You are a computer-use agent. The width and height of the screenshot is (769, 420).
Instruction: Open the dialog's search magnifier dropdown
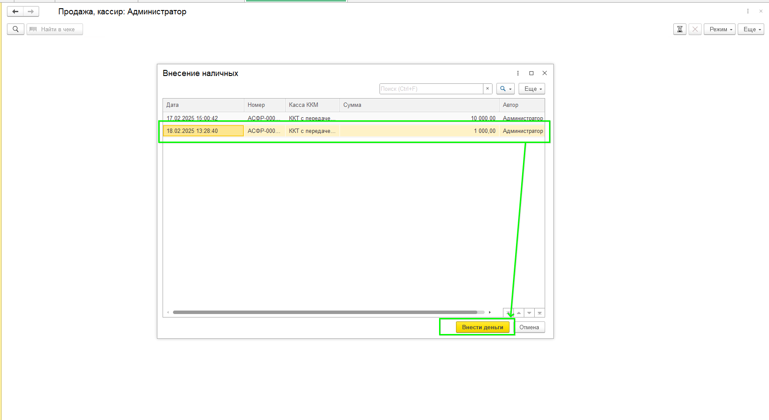(x=506, y=89)
